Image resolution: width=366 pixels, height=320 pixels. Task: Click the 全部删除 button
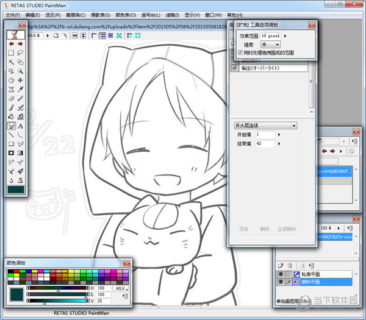(287, 229)
